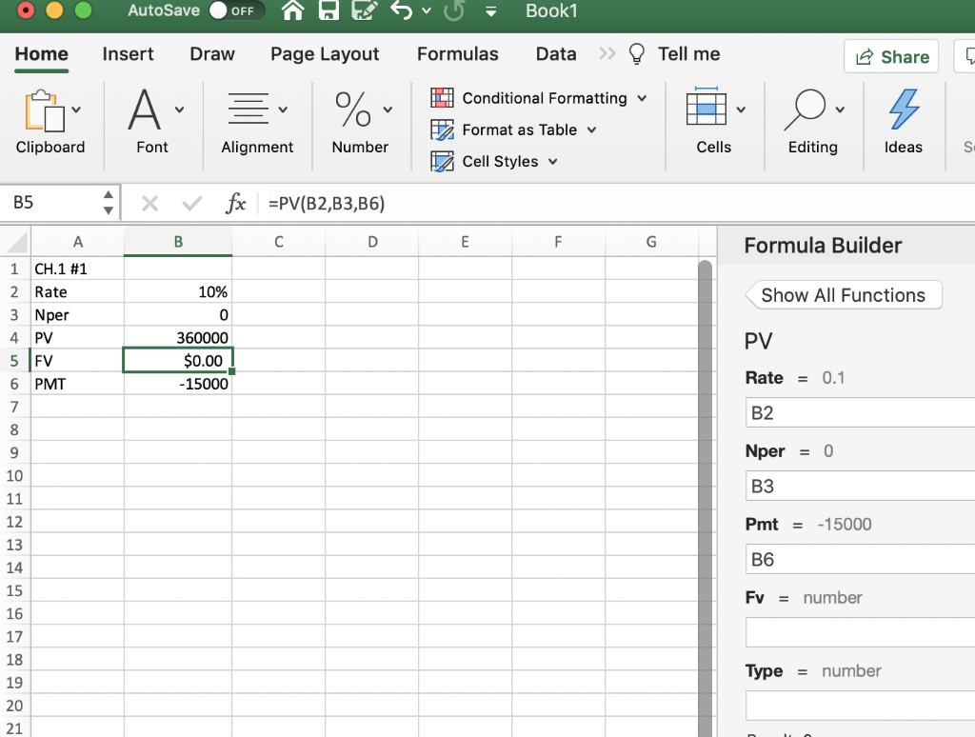This screenshot has width=975, height=737.
Task: Open the Clipboard paste icon
Action: (44, 110)
